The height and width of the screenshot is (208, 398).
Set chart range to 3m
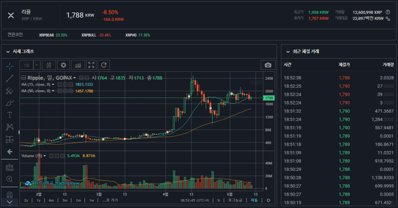(x=65, y=200)
